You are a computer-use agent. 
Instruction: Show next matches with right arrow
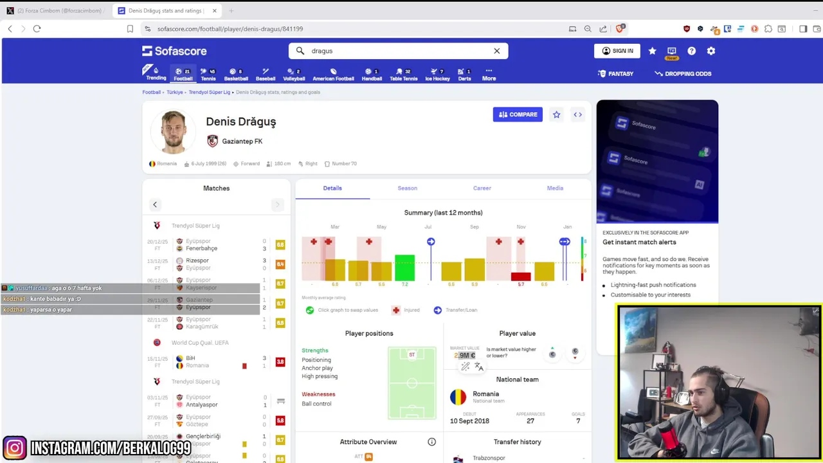[277, 204]
